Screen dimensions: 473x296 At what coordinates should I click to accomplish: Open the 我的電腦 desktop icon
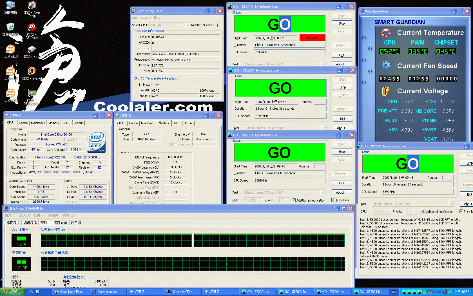(10, 7)
